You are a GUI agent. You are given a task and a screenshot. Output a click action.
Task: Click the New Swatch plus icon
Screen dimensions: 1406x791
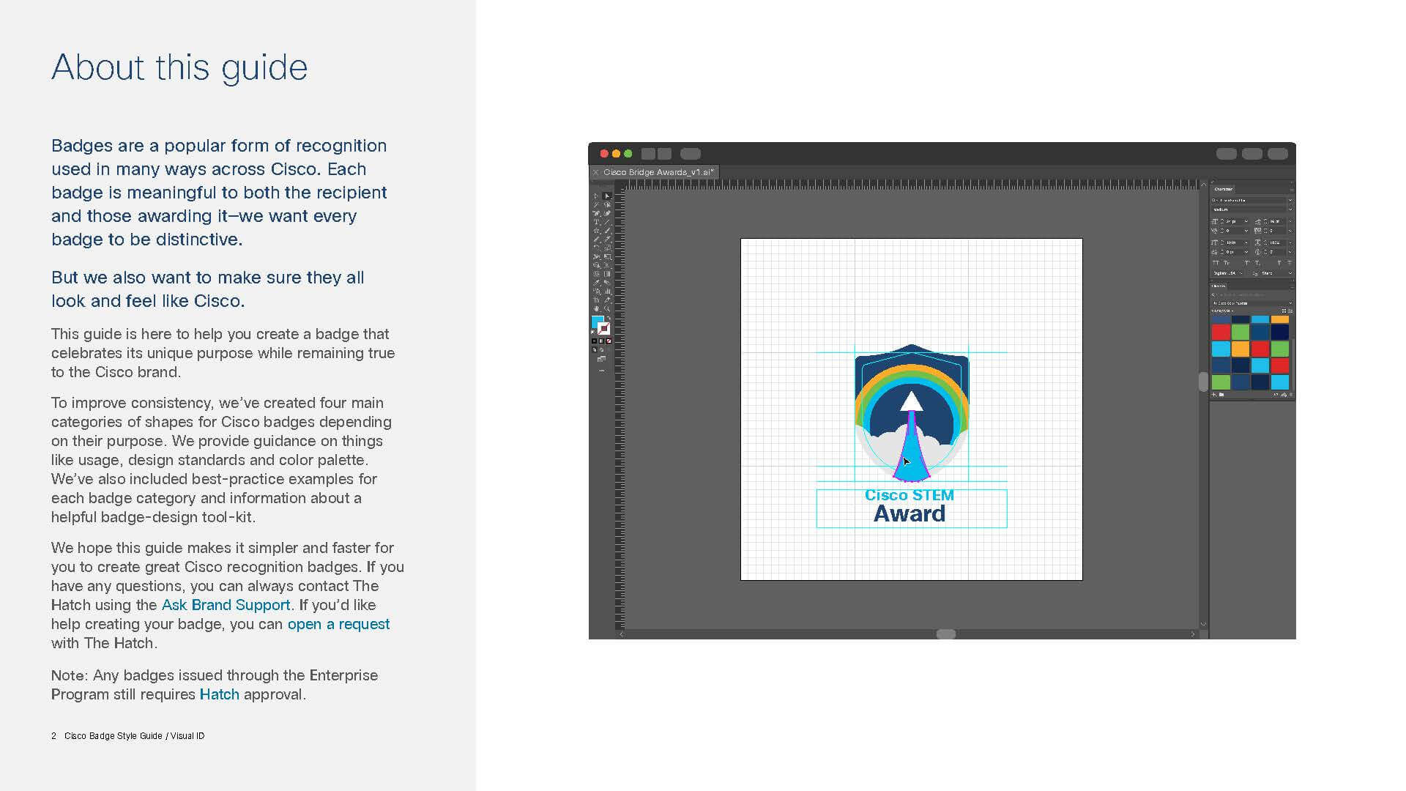coord(1214,395)
